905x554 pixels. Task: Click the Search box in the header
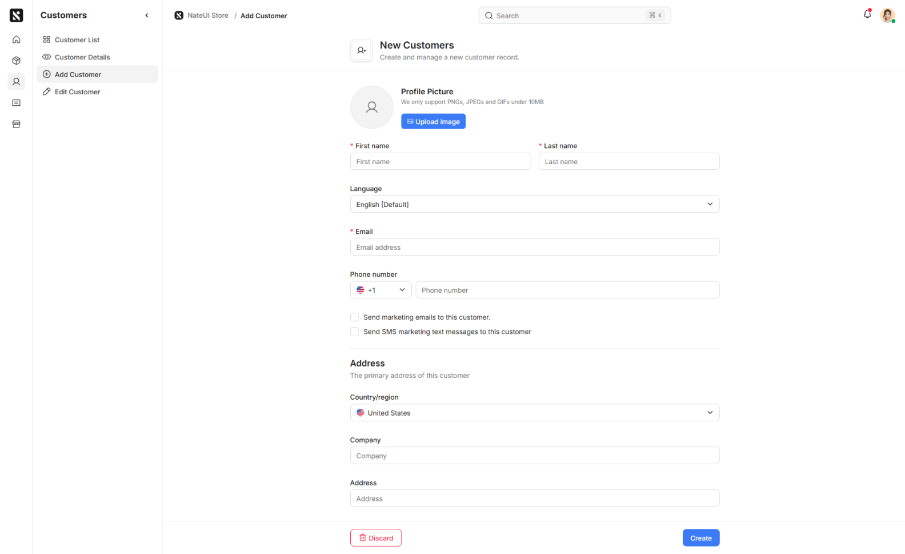tap(575, 15)
